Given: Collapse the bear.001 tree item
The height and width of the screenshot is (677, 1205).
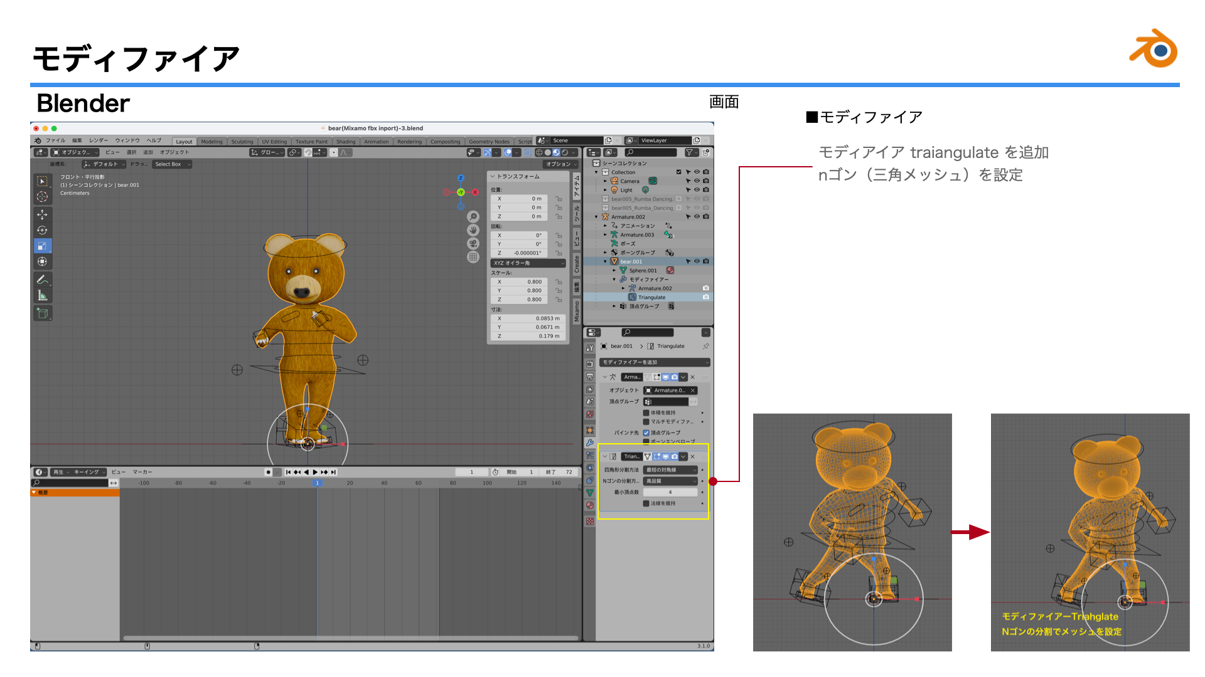Looking at the screenshot, I should point(605,261).
